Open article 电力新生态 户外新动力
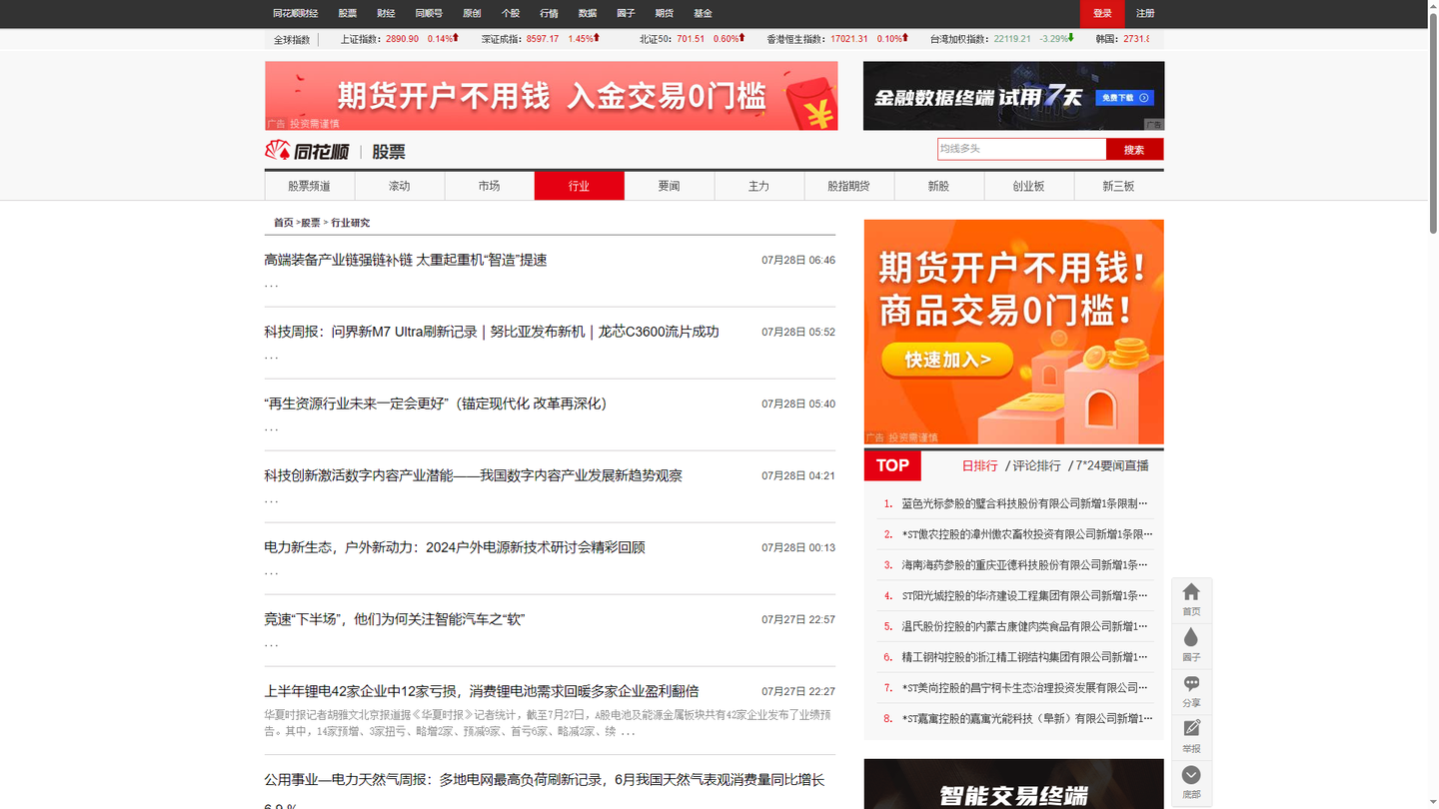Viewport: 1439px width, 809px height. (x=455, y=547)
